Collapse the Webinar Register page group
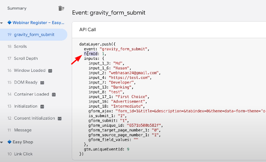This screenshot has width=266, height=162. point(2,23)
